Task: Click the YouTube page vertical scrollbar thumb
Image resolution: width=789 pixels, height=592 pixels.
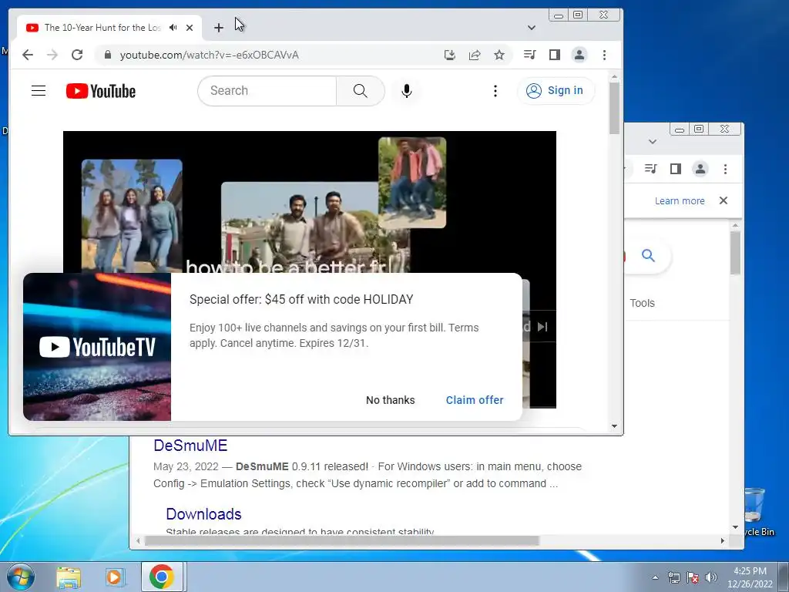Action: coord(614,108)
